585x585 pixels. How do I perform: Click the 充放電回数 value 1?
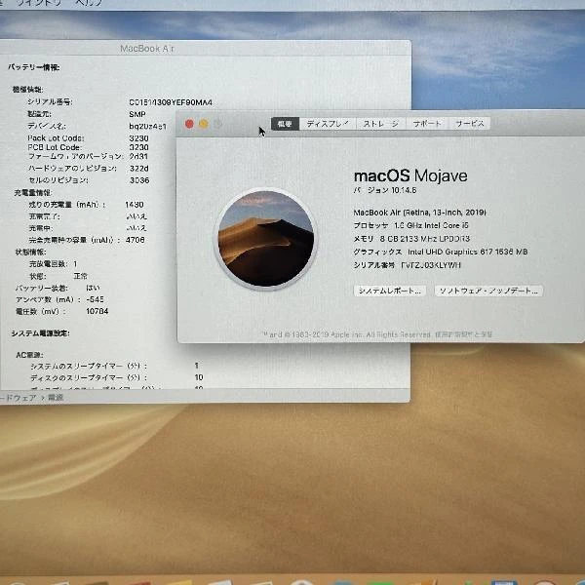75,264
